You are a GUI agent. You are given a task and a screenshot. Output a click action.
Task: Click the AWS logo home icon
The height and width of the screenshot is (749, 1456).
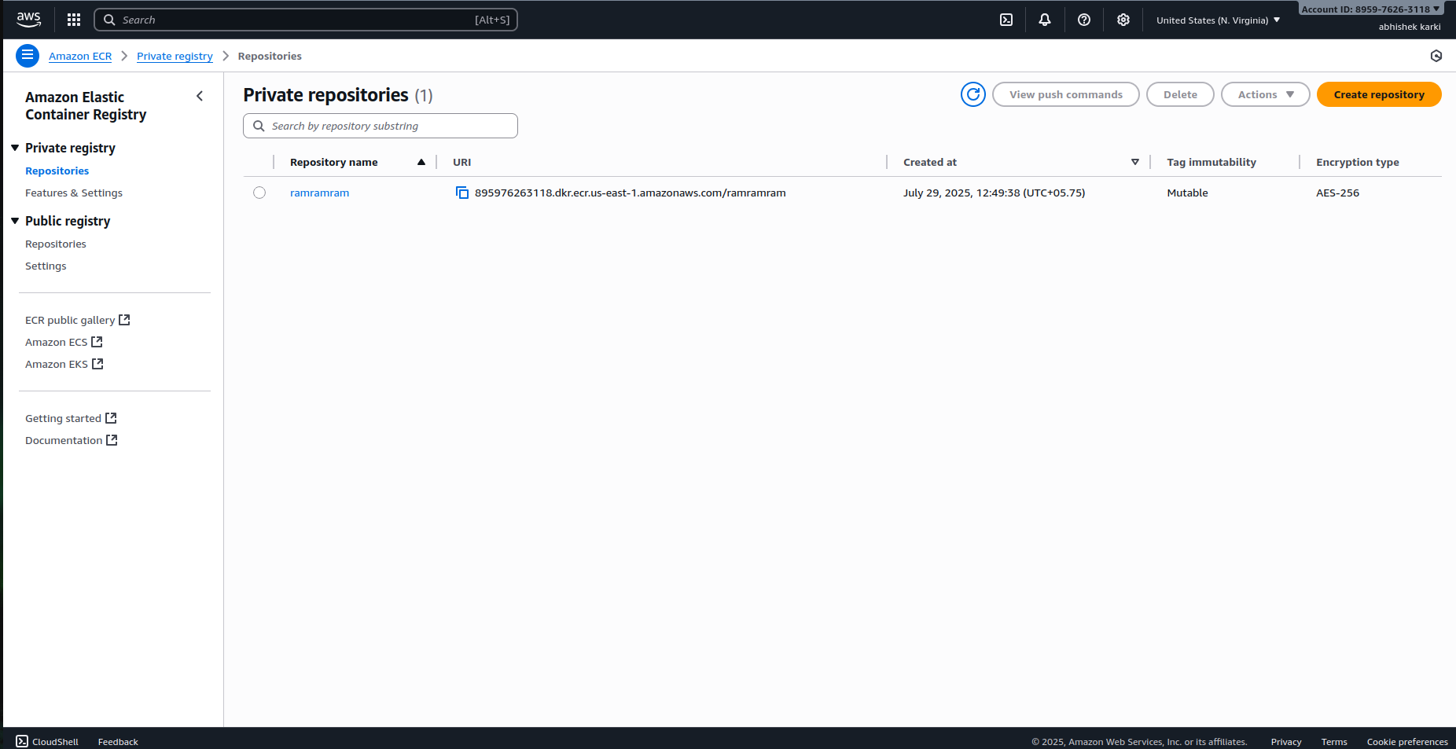coord(29,20)
